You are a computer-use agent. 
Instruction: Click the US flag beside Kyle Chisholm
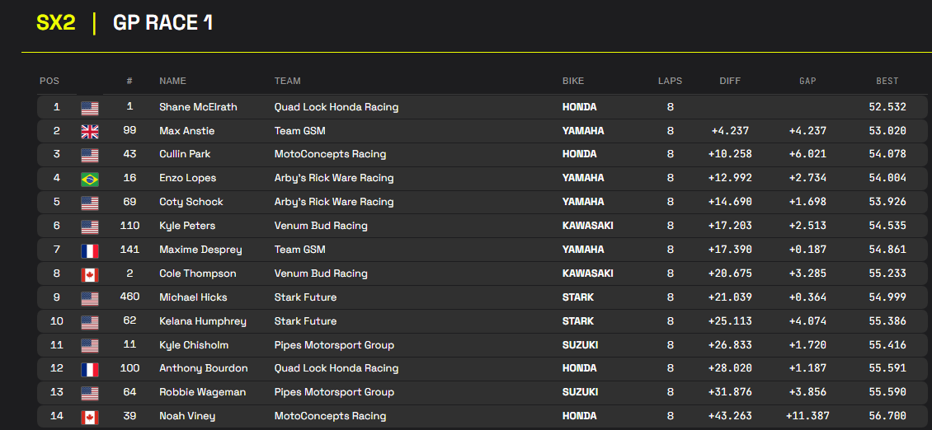pyautogui.click(x=89, y=345)
